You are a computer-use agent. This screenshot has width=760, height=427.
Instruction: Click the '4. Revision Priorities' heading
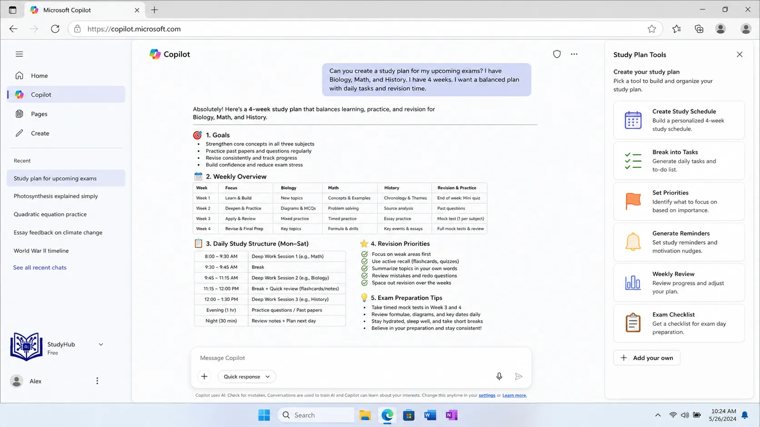tap(400, 244)
